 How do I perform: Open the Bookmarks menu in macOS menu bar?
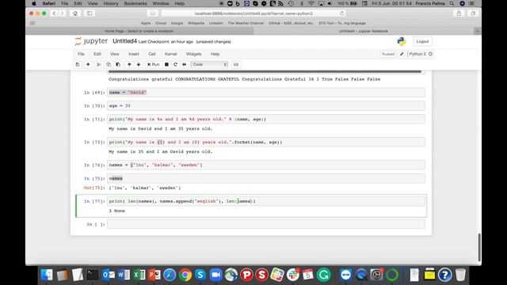pos(135,3)
